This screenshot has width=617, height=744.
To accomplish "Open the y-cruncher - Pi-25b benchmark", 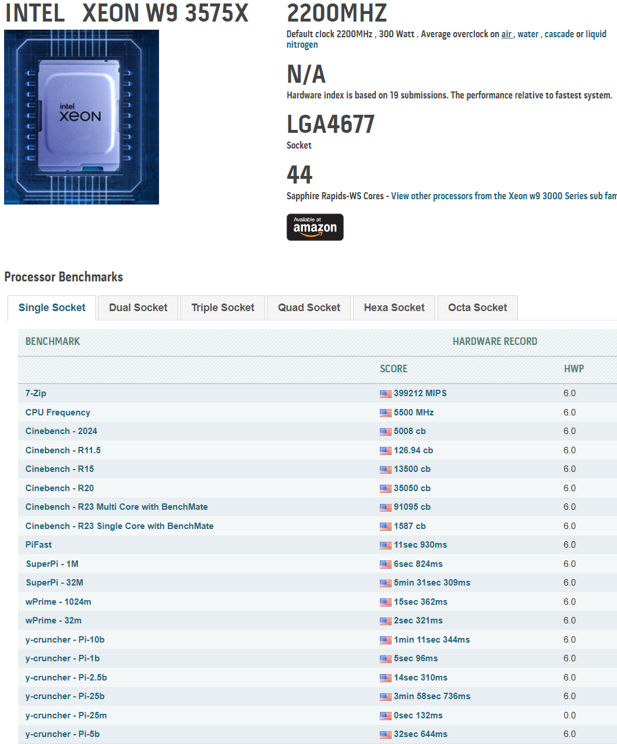I will [65, 696].
